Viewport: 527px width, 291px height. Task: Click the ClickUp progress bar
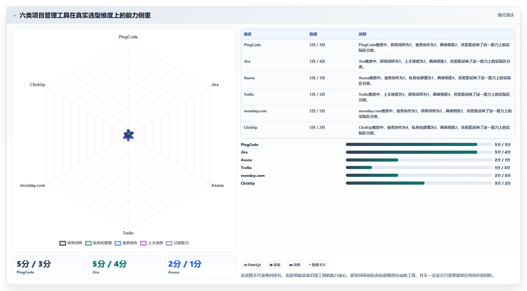coord(419,183)
